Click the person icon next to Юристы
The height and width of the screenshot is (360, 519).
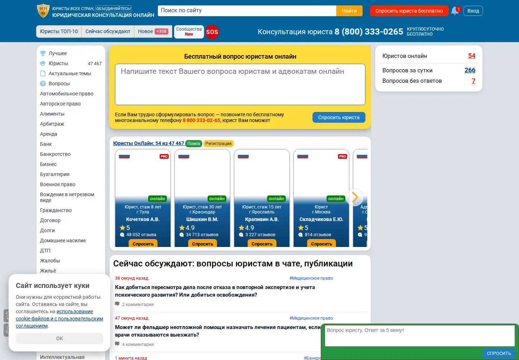(x=43, y=63)
